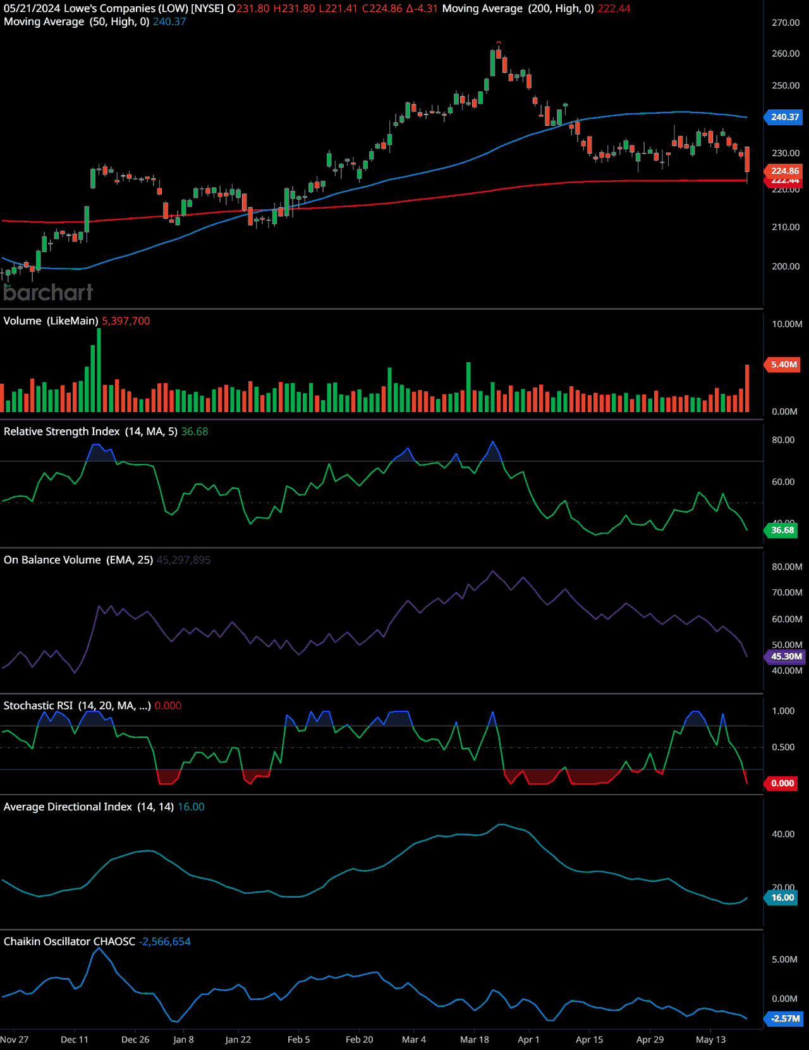
Task: Click the 80.00 label on the RSI axis
Action: tap(783, 440)
